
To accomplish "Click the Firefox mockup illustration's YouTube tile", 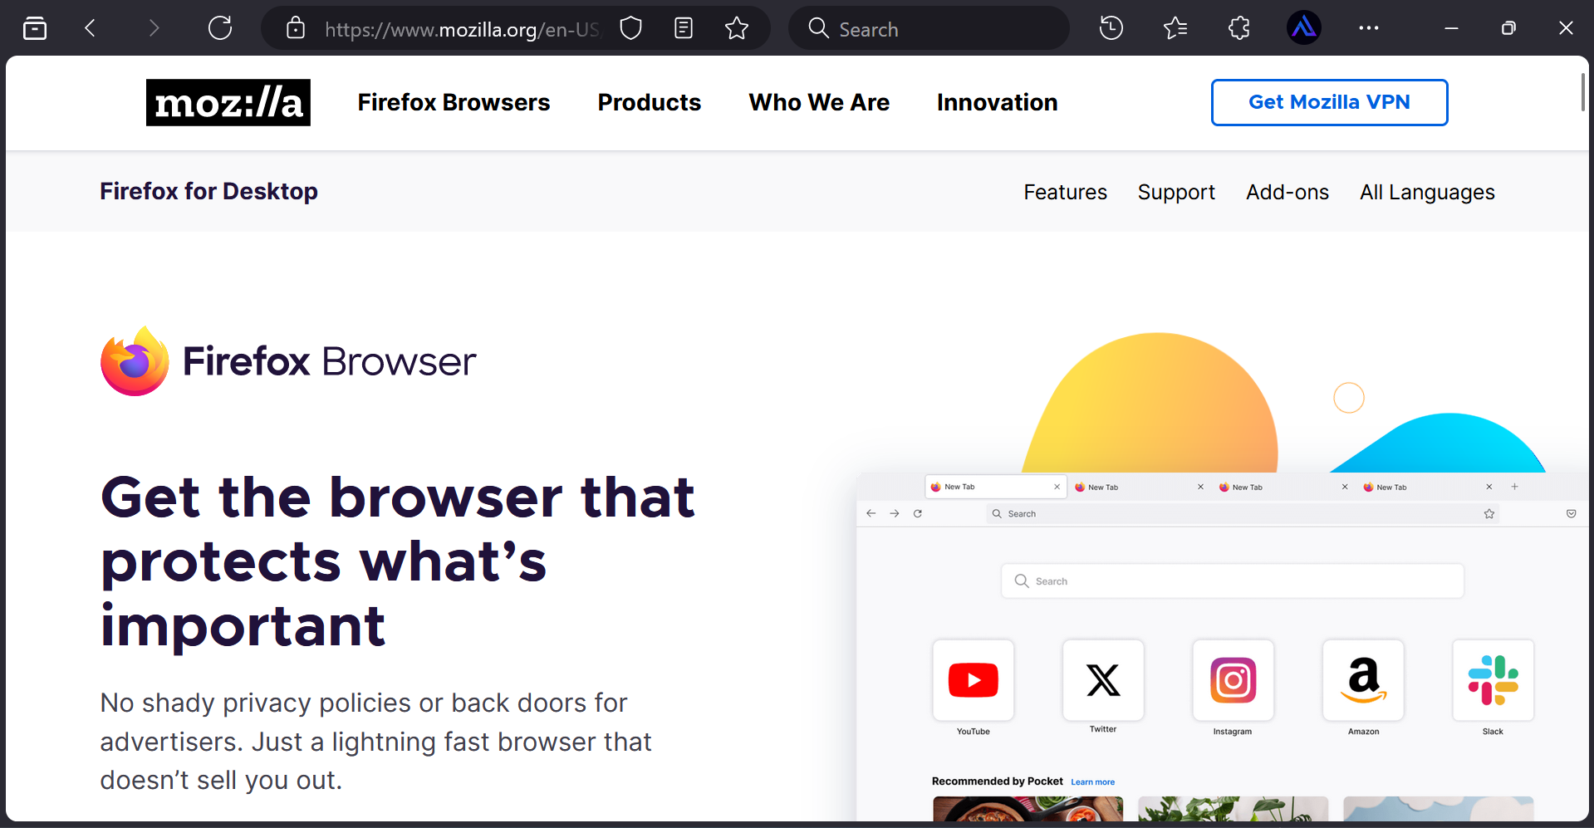I will (x=974, y=680).
